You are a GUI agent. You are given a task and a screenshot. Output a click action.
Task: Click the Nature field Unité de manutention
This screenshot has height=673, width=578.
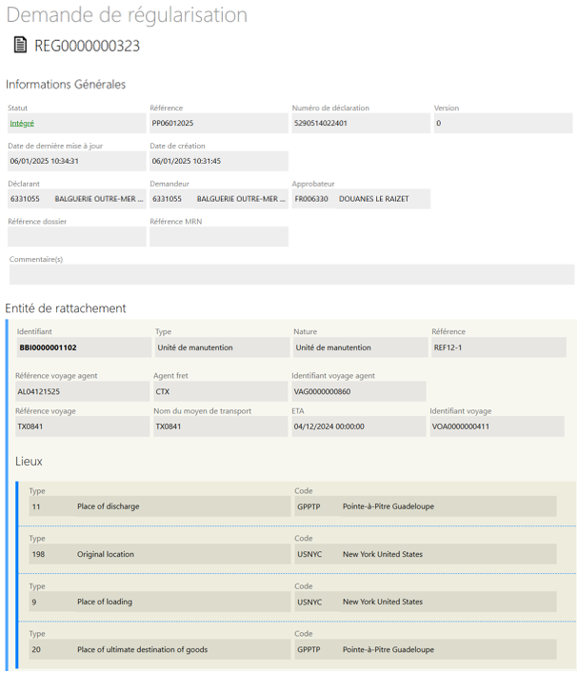point(359,347)
